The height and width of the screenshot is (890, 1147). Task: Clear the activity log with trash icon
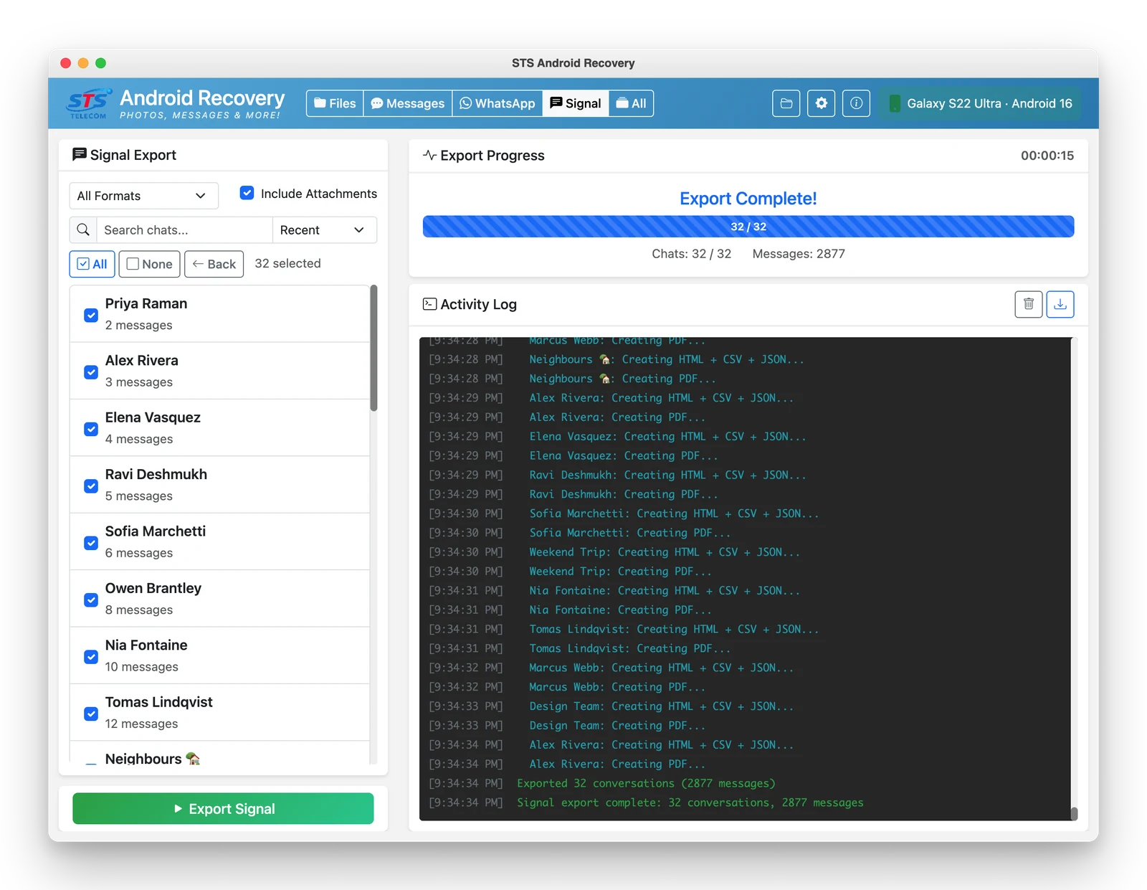1028,304
